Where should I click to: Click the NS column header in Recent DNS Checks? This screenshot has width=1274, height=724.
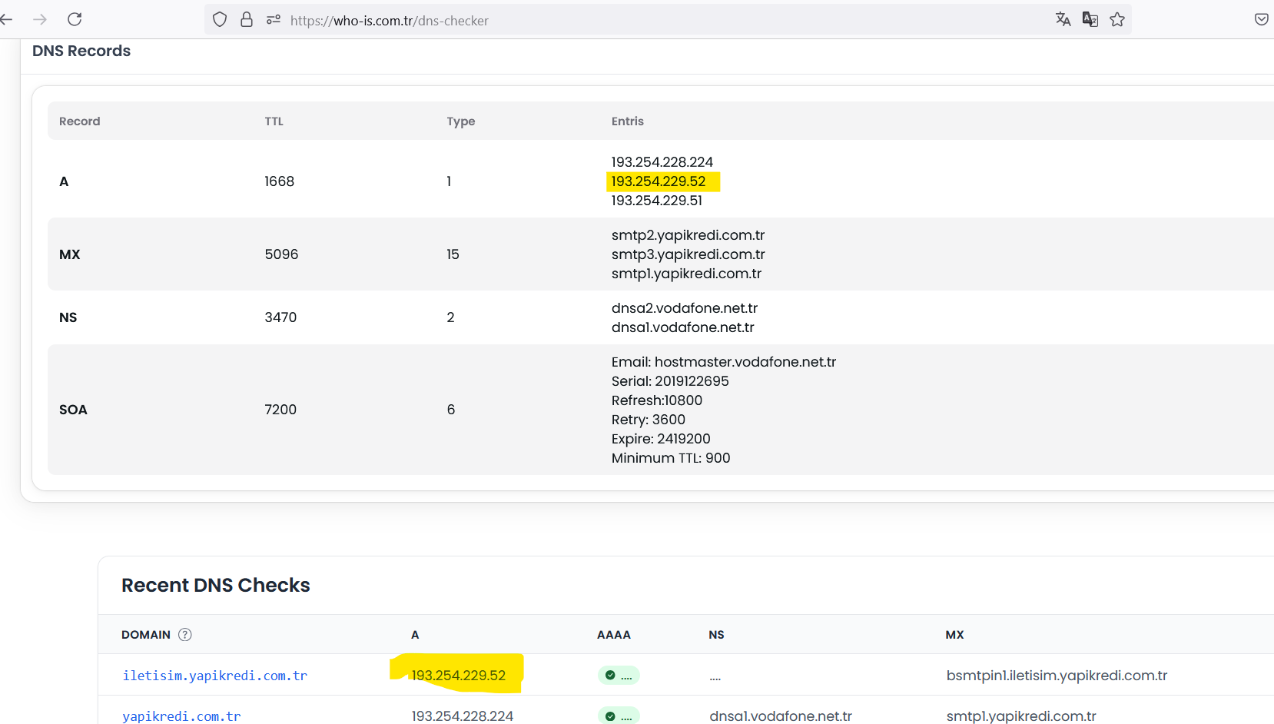(716, 635)
